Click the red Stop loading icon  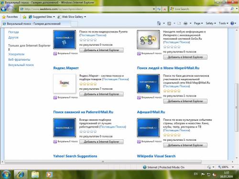click(165, 9)
